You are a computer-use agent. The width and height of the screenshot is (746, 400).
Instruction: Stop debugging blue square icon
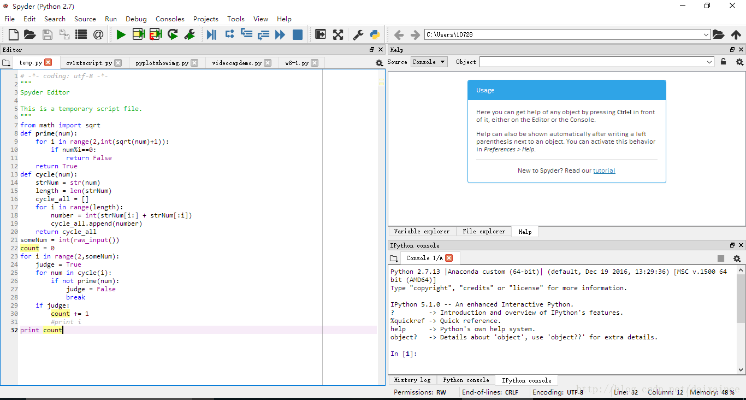(x=298, y=34)
